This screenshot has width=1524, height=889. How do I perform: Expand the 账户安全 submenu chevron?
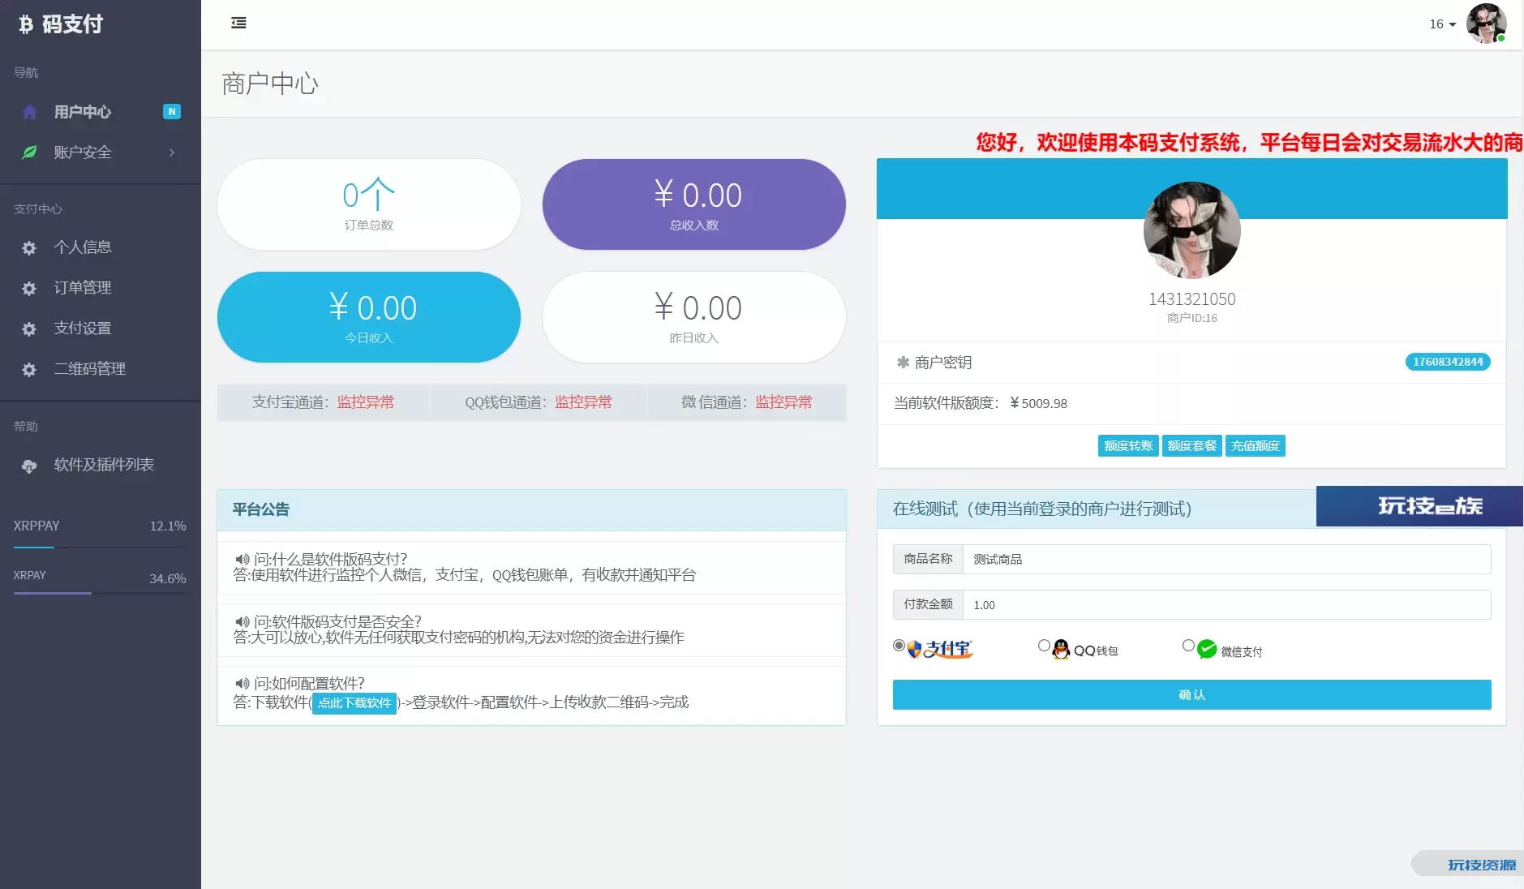(172, 152)
